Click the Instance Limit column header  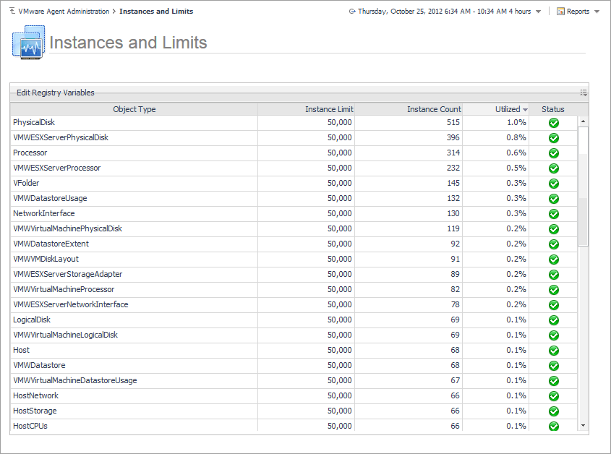[329, 109]
